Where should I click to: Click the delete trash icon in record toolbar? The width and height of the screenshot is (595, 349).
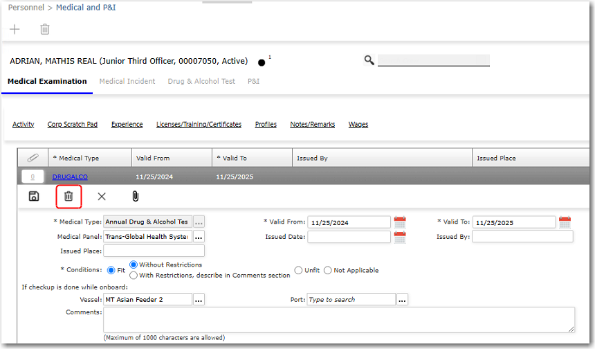(x=68, y=197)
